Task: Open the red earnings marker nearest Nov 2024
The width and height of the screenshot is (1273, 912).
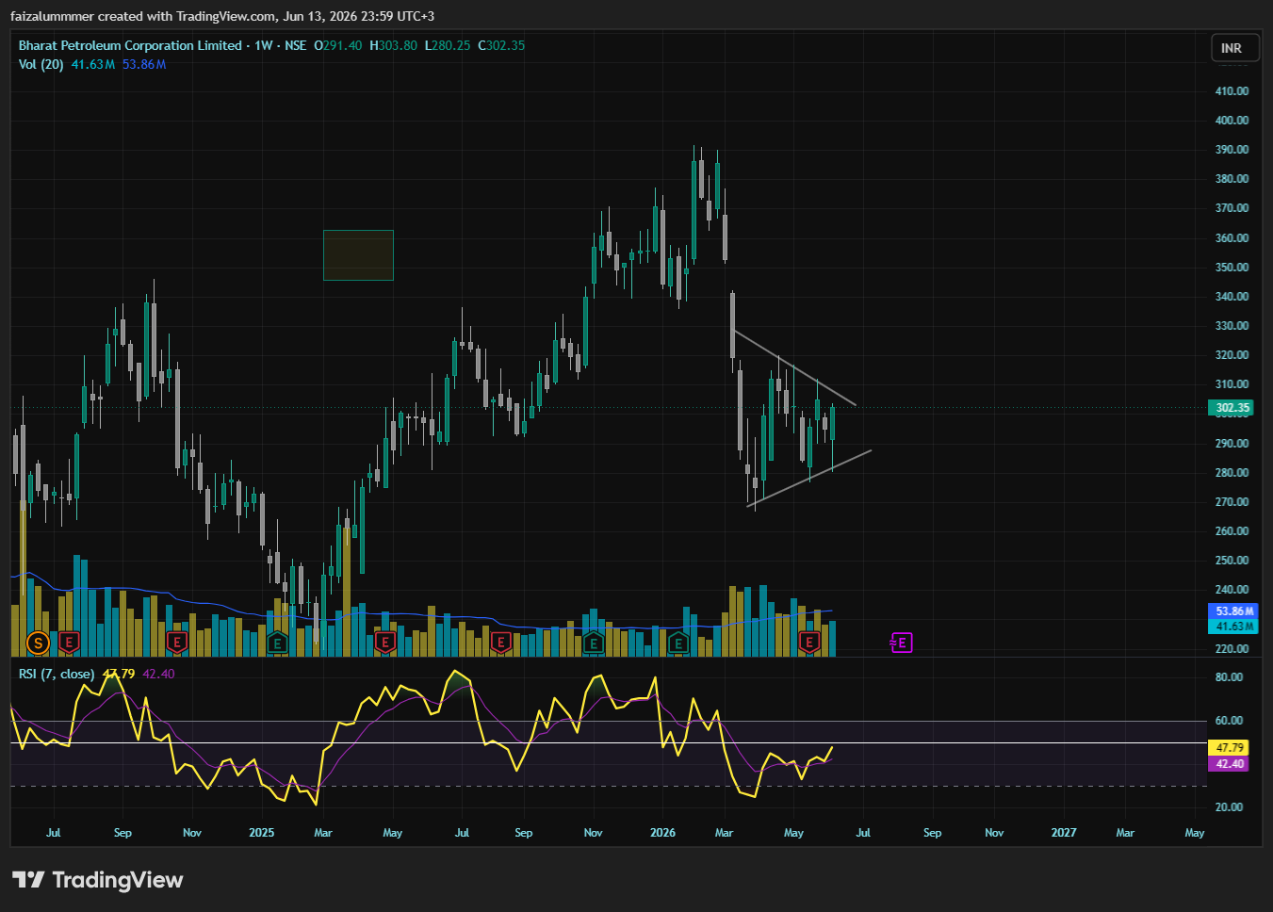Action: [177, 643]
